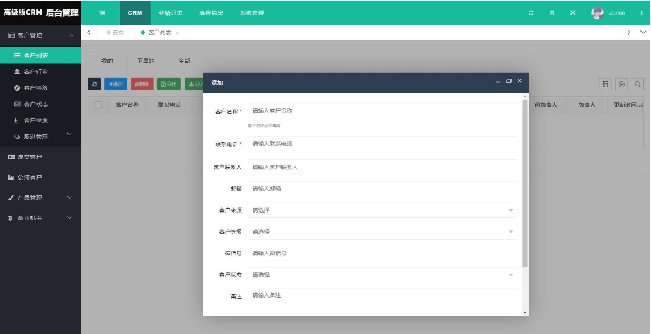Open 客户行业 in the sidebar

40,71
